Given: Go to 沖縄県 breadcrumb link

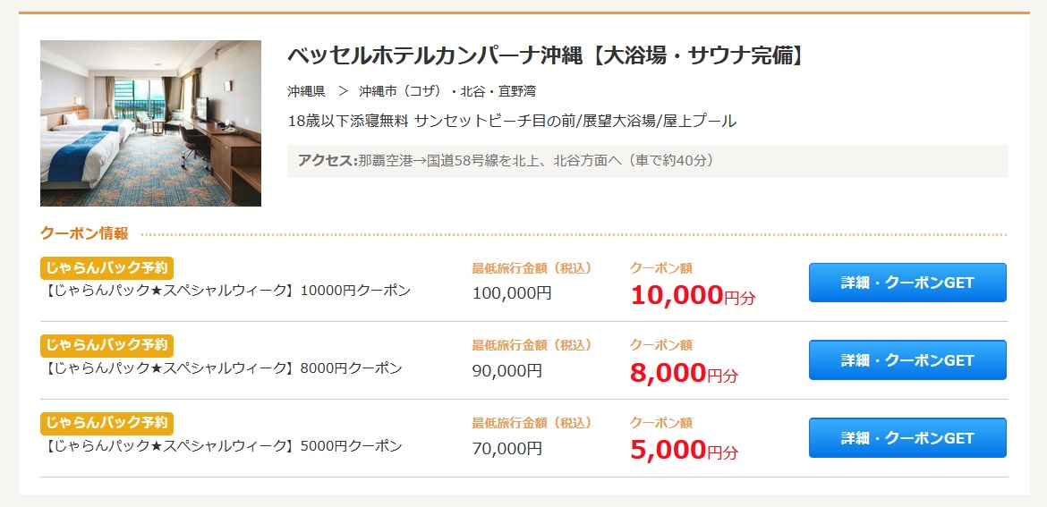Looking at the screenshot, I should point(306,91).
